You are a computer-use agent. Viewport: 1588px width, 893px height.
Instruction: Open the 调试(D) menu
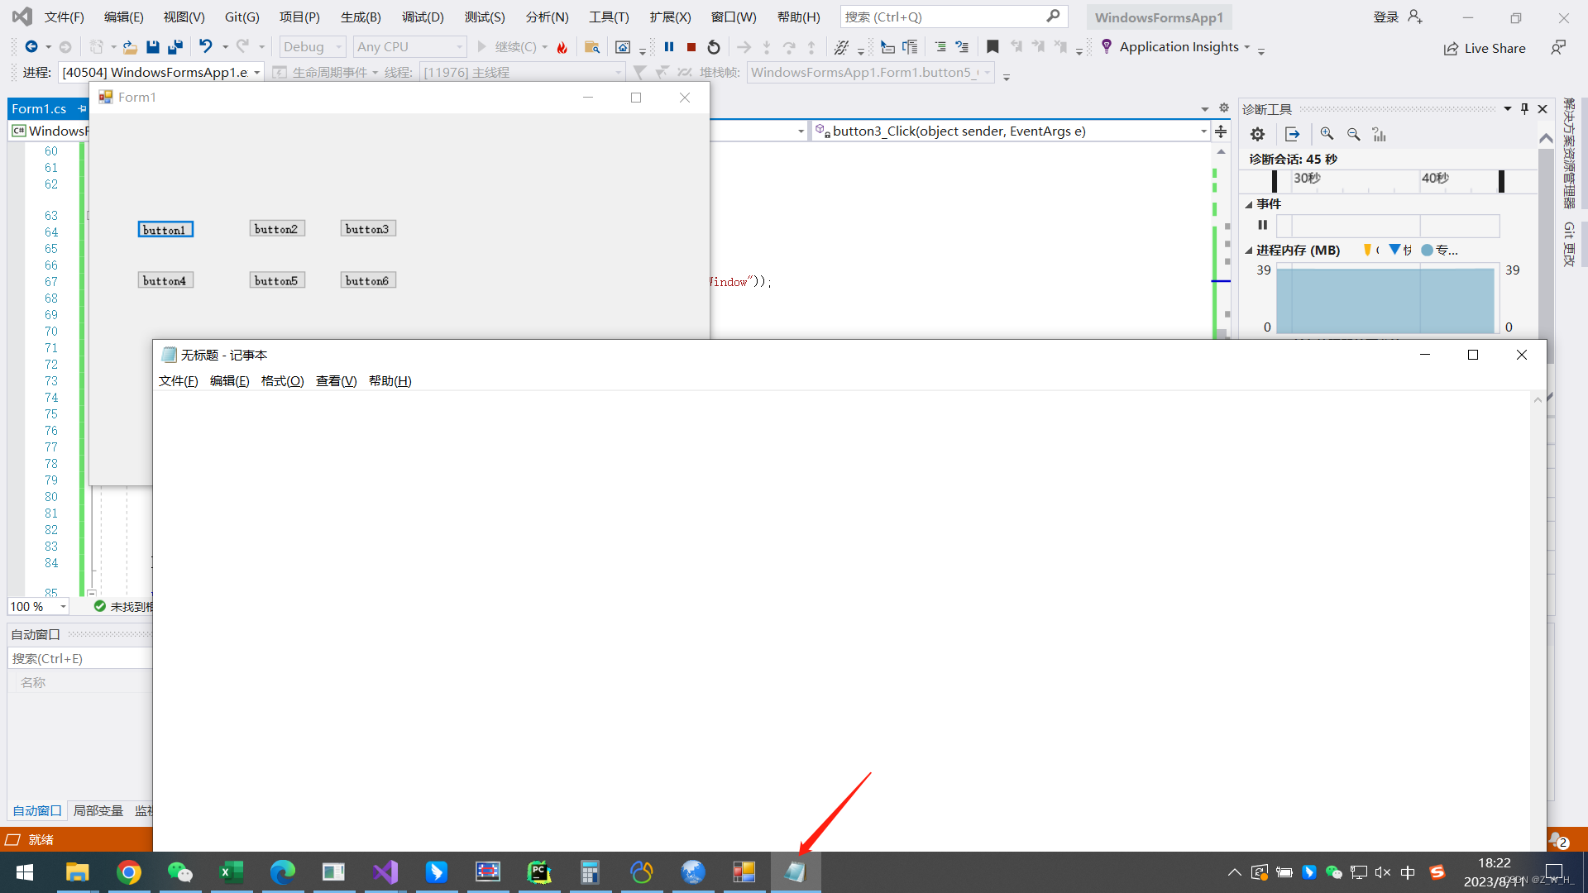(423, 17)
